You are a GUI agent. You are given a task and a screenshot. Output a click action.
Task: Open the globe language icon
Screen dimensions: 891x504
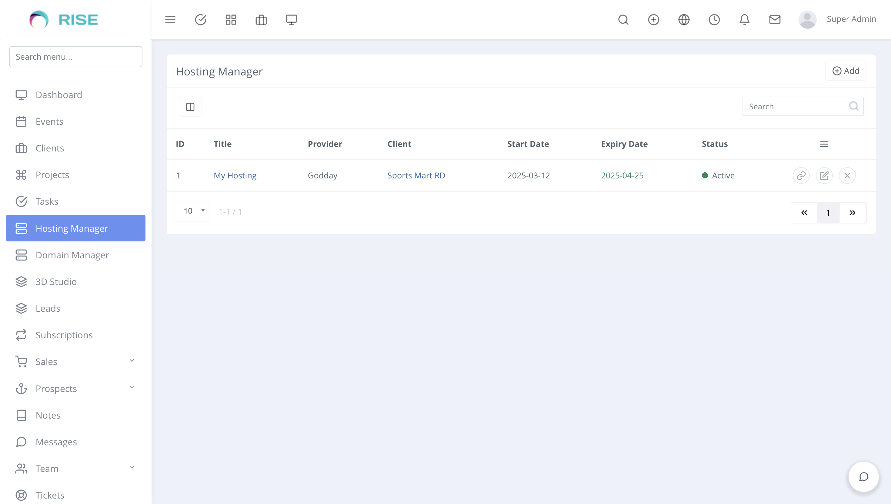(684, 20)
